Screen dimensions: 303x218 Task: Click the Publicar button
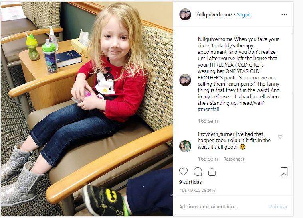click(x=278, y=206)
